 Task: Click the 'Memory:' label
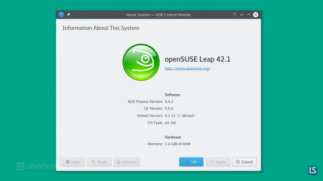click(155, 144)
